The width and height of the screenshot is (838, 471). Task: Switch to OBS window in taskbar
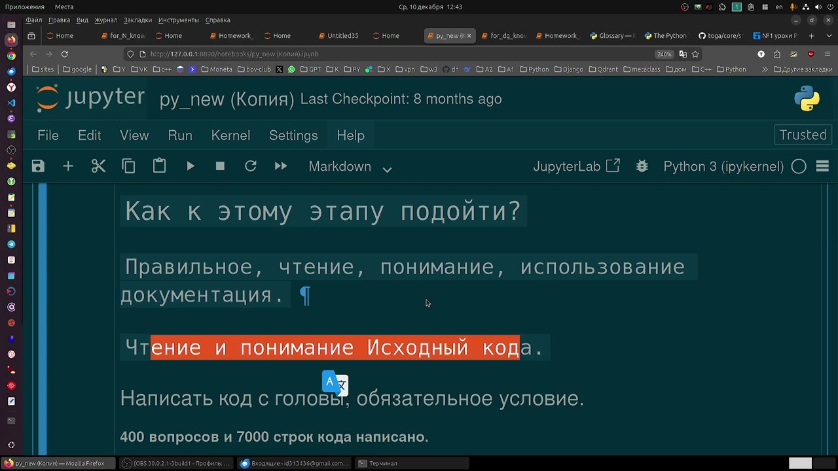(x=176, y=463)
